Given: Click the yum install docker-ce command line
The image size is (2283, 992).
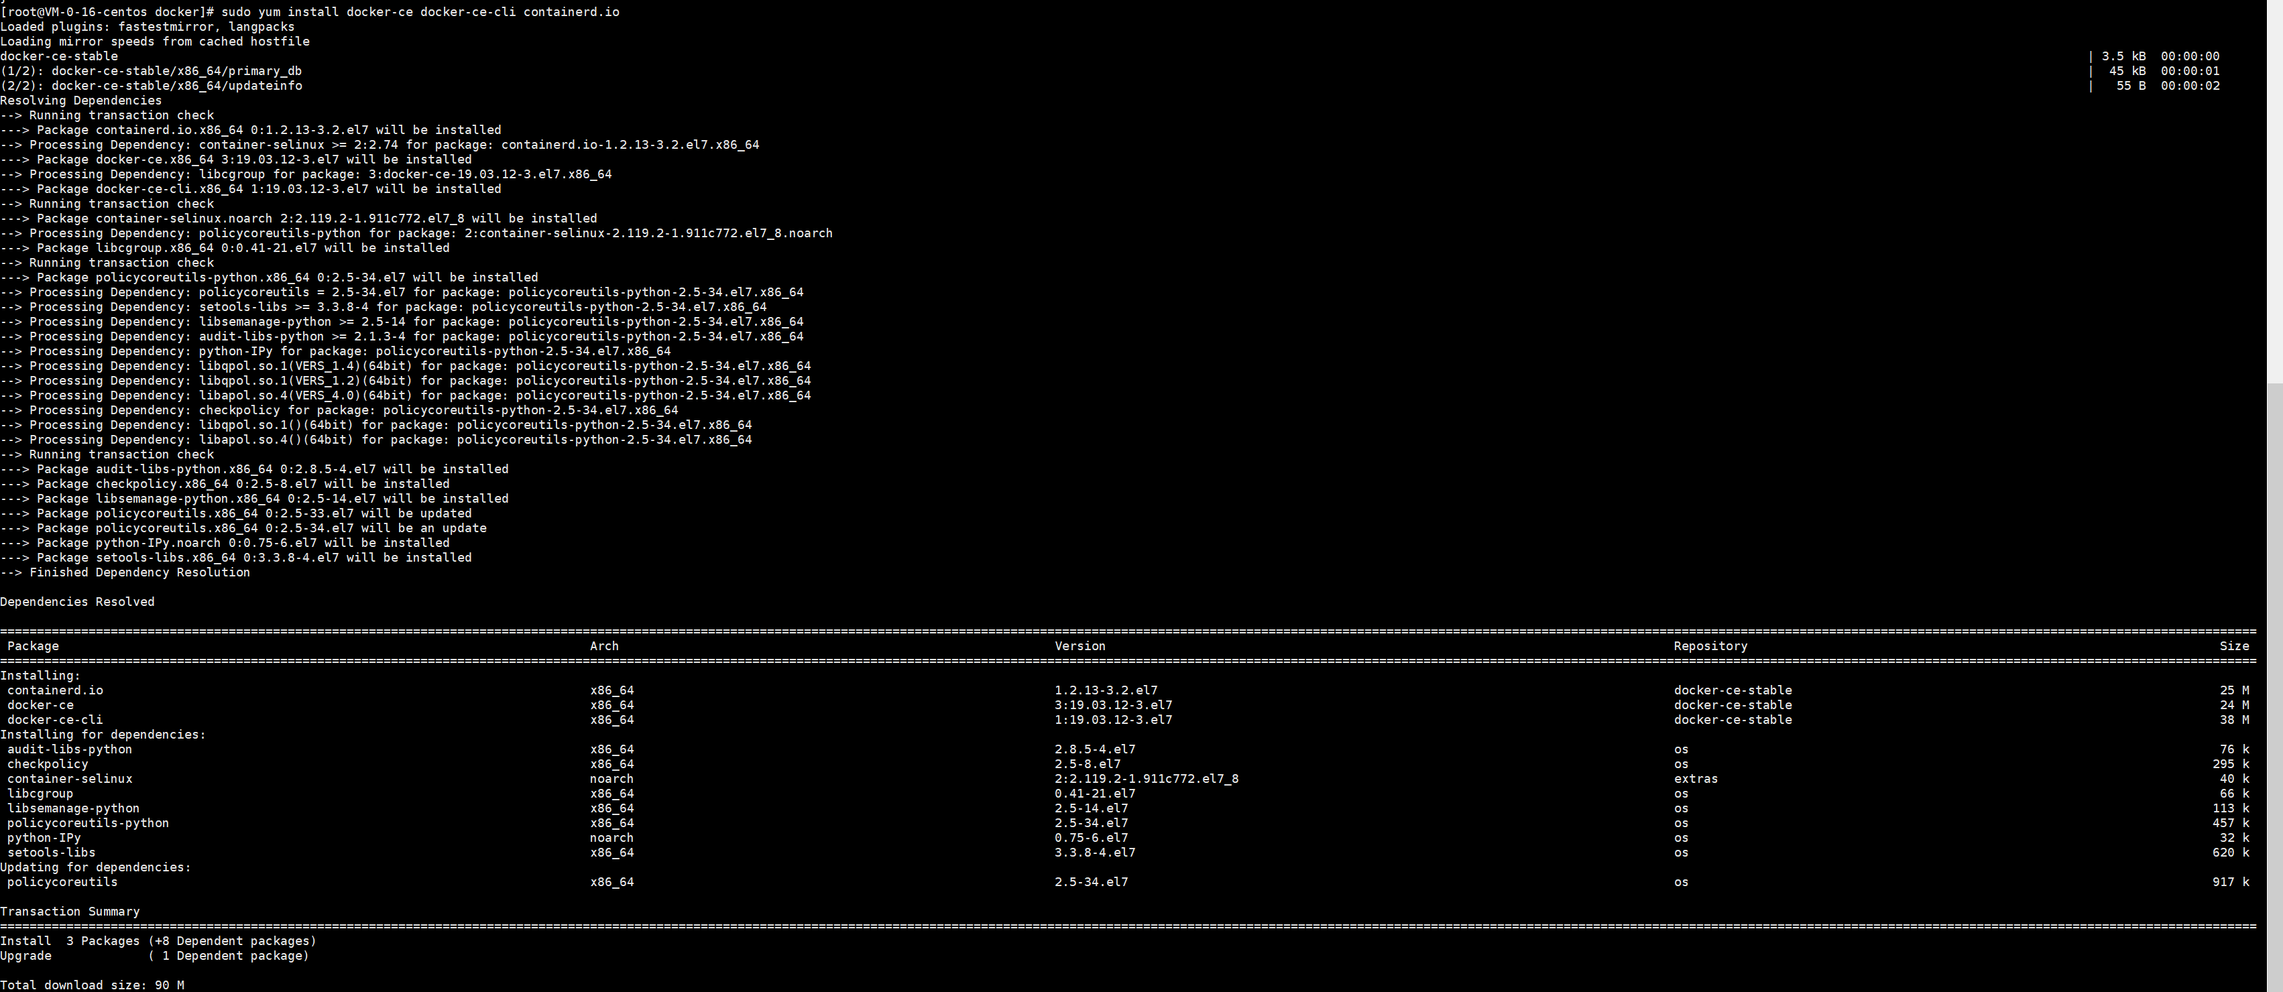Looking at the screenshot, I should pos(310,12).
